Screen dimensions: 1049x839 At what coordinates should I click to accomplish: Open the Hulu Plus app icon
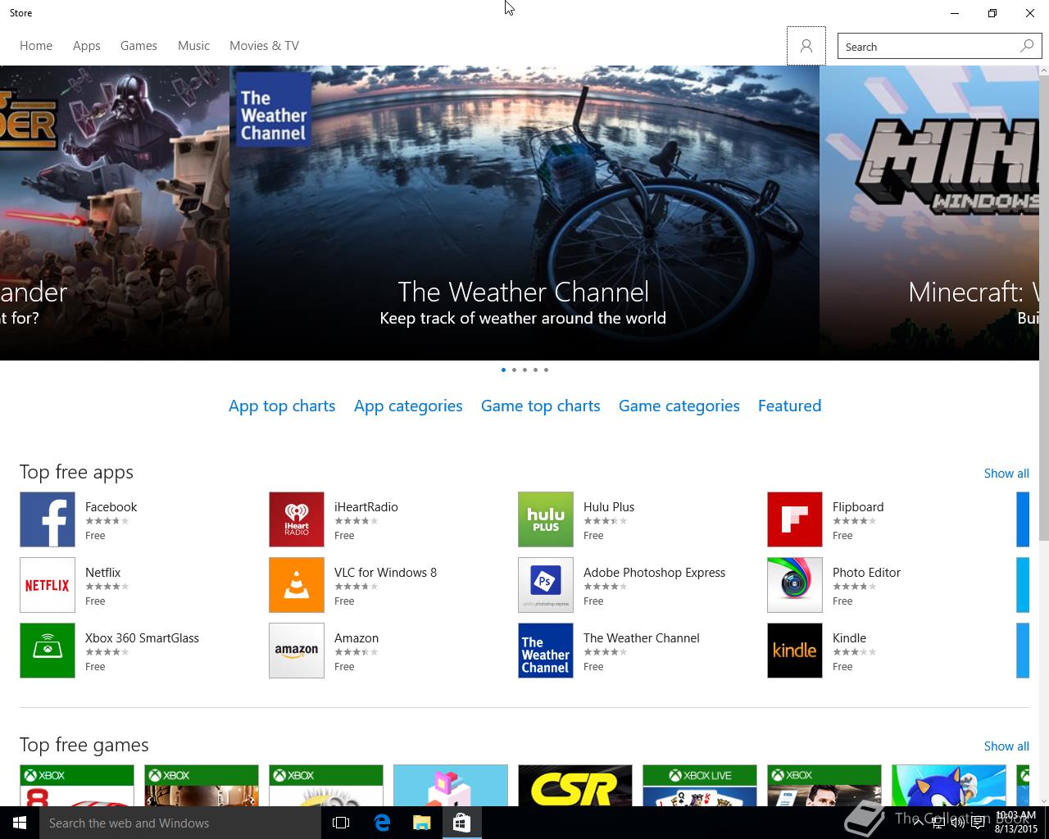(x=546, y=519)
